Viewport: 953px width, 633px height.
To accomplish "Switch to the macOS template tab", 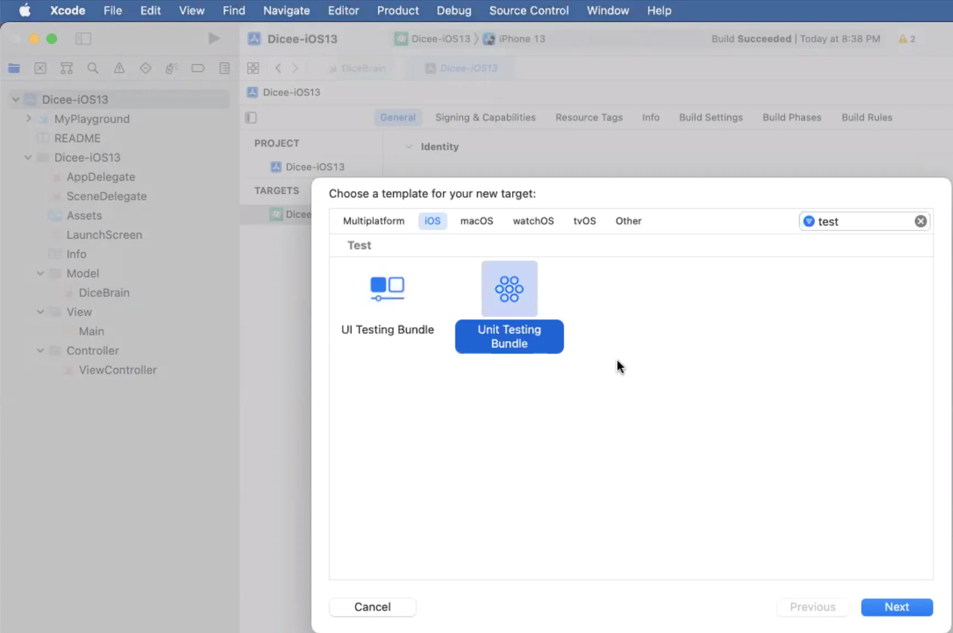I will 477,221.
